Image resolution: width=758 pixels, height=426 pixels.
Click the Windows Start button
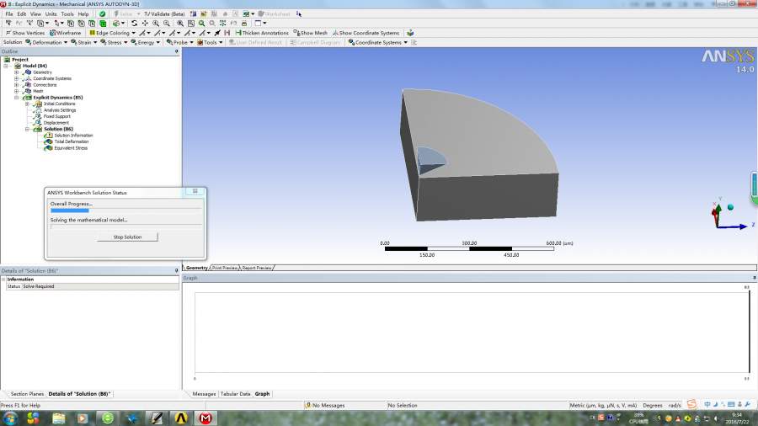[x=11, y=418]
